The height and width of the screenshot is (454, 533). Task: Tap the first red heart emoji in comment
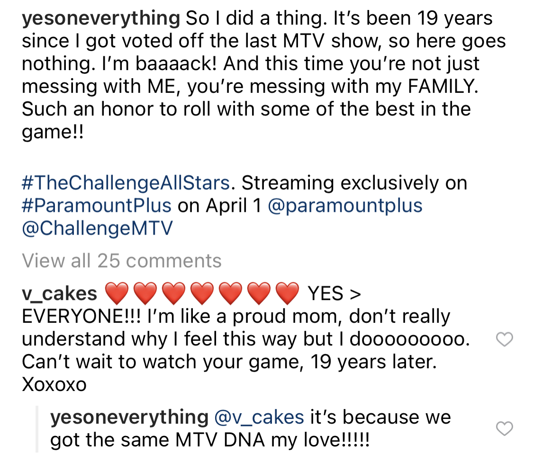click(117, 293)
